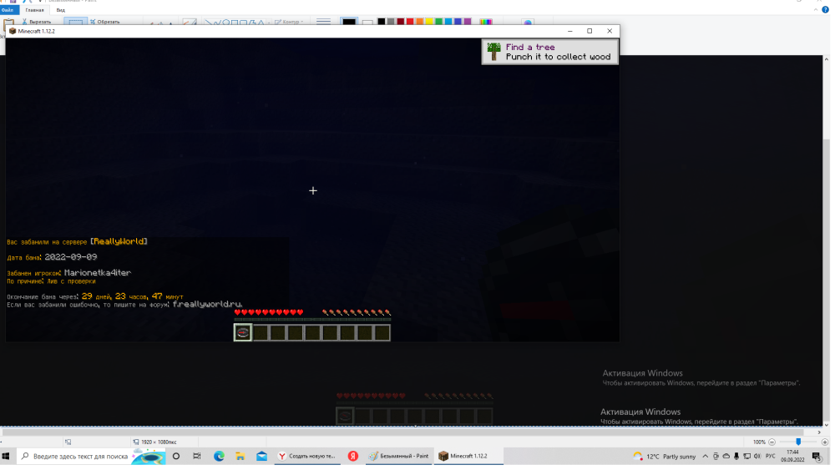The height and width of the screenshot is (470, 835).
Task: Open the clock showing 17:44
Action: [x=793, y=456]
